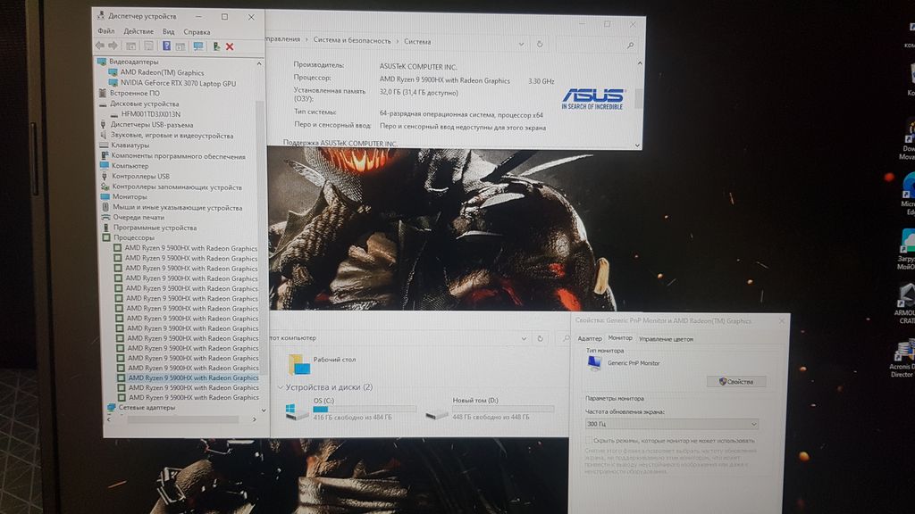Viewport: 915px width, 514px height.
Task: Open the Действие menu
Action: (139, 31)
